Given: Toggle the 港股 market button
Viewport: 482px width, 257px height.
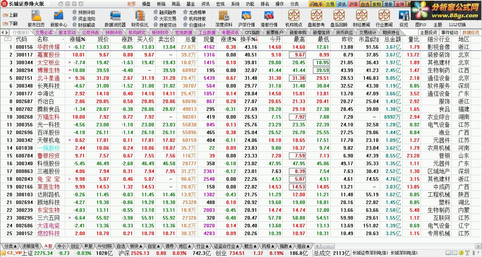Looking at the screenshot, I should pos(388,4).
